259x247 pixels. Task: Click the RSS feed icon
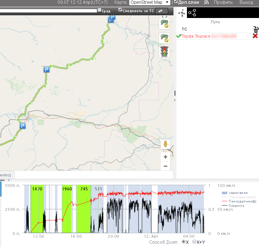(x=206, y=2)
